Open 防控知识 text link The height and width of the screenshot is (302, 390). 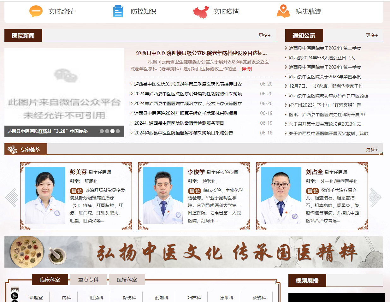click(x=144, y=11)
